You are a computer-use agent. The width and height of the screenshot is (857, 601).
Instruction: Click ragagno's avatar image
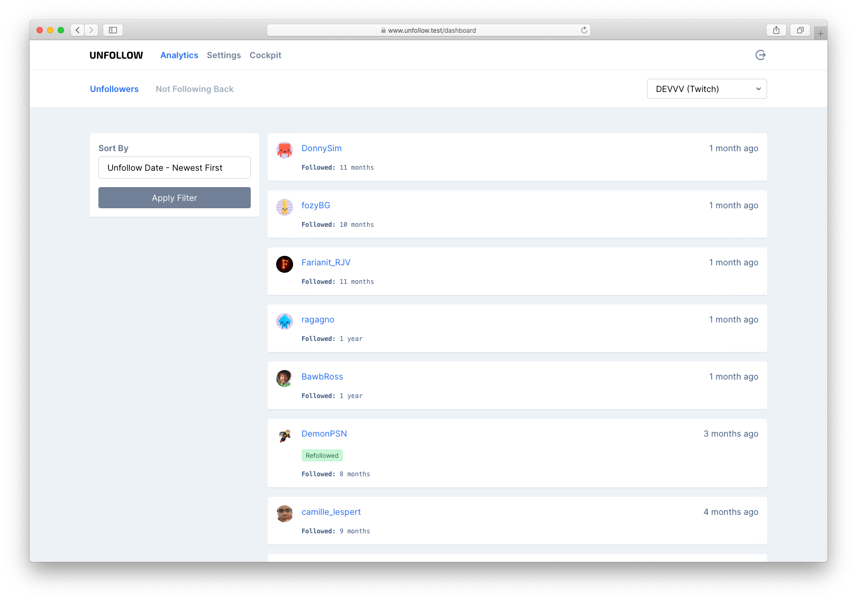285,321
